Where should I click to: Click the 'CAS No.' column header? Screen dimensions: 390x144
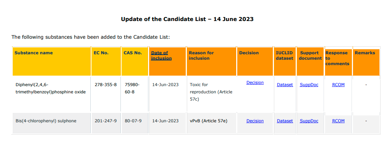tap(133, 53)
